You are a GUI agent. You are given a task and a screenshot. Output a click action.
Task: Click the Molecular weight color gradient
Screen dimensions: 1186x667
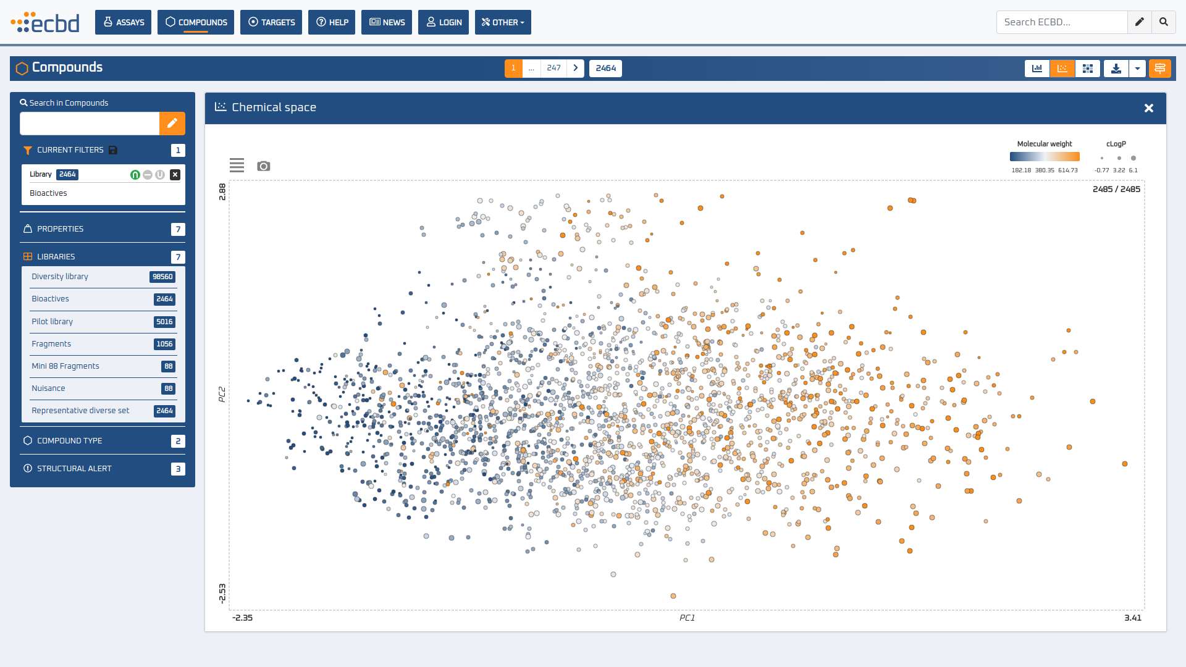click(1045, 157)
